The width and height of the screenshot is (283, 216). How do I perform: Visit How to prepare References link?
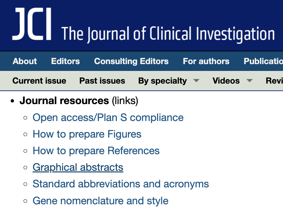click(x=96, y=151)
